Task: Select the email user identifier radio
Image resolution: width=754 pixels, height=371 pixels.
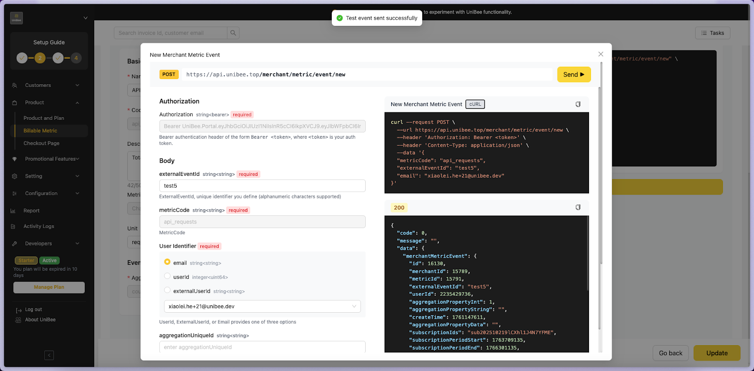Action: point(167,262)
